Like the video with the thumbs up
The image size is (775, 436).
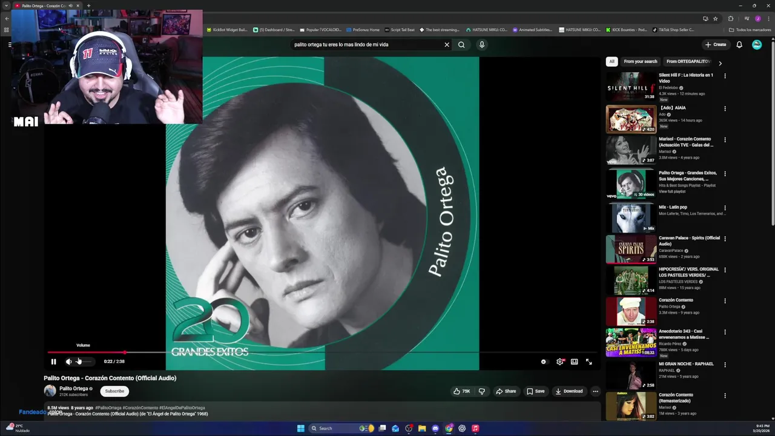(461, 391)
